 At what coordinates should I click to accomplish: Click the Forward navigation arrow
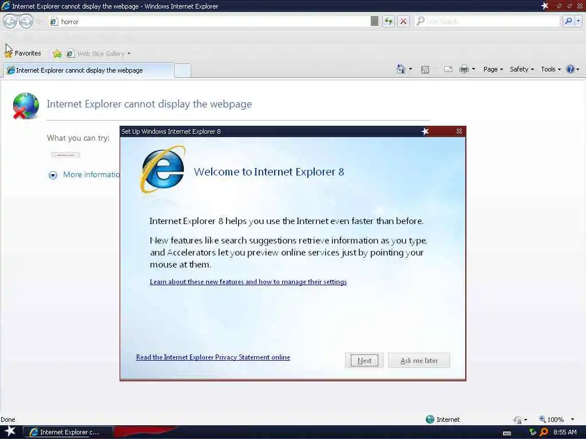[25, 21]
